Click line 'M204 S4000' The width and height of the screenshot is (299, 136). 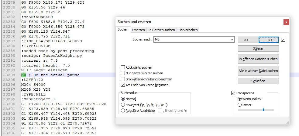click(x=33, y=85)
